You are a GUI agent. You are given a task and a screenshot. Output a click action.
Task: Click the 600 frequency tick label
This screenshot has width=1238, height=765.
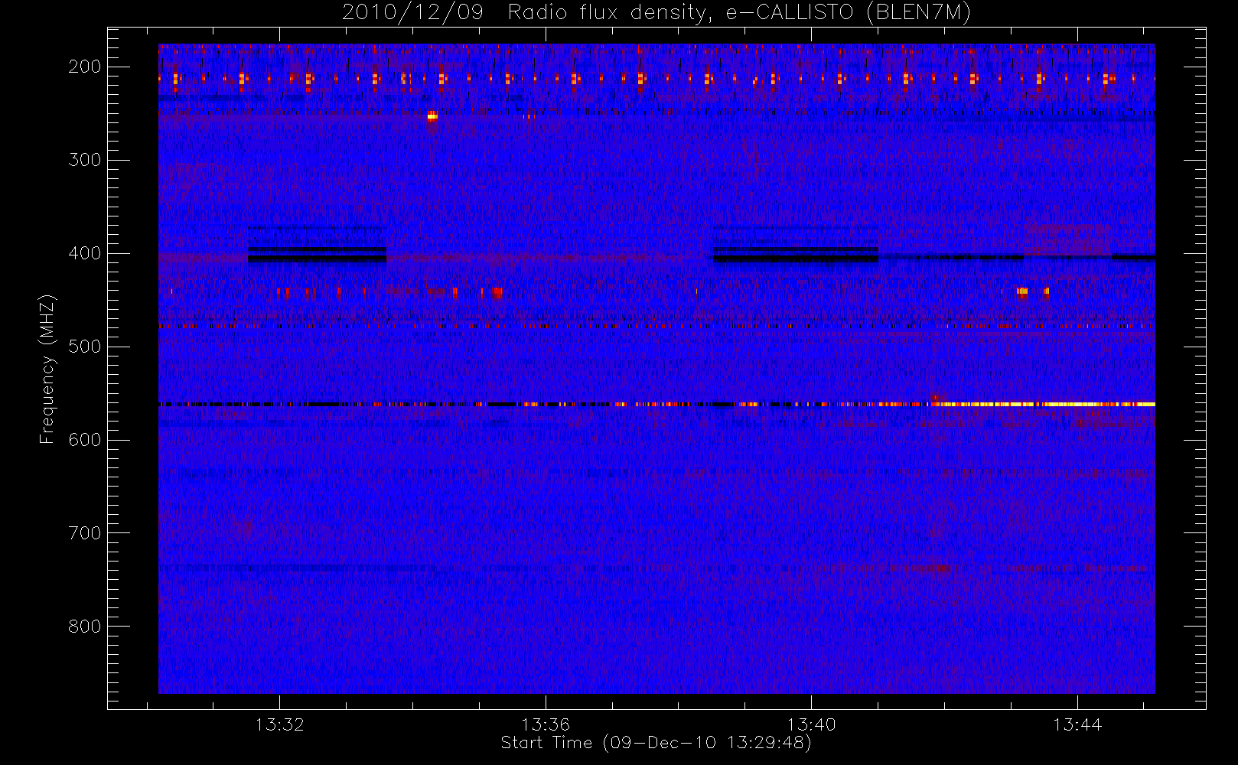pyautogui.click(x=84, y=440)
